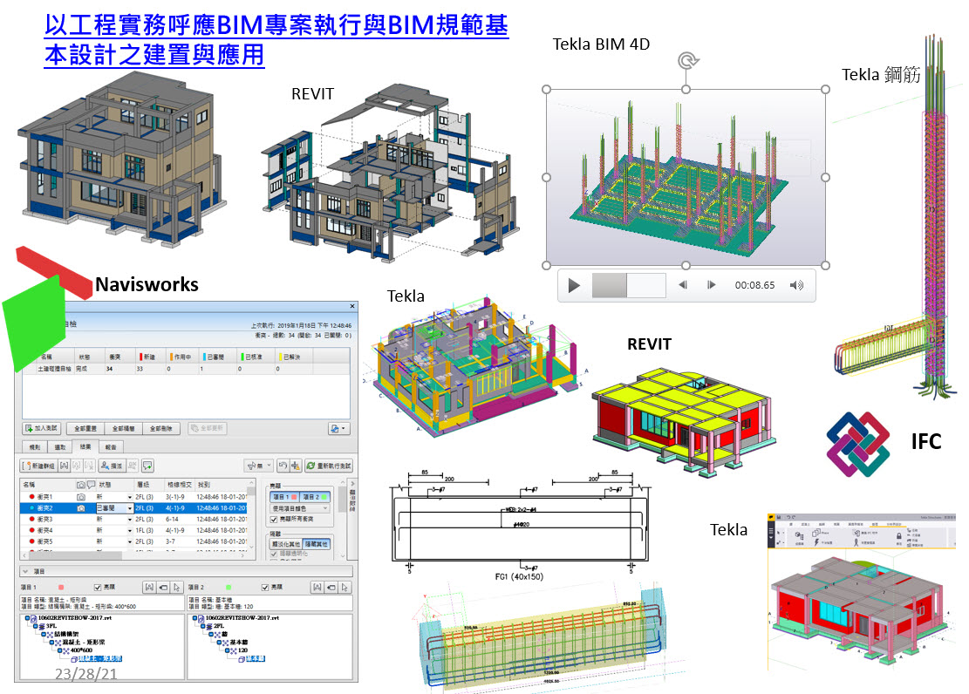Click the reset clash results undo icon
Image resolution: width=969 pixels, height=694 pixels.
click(283, 466)
